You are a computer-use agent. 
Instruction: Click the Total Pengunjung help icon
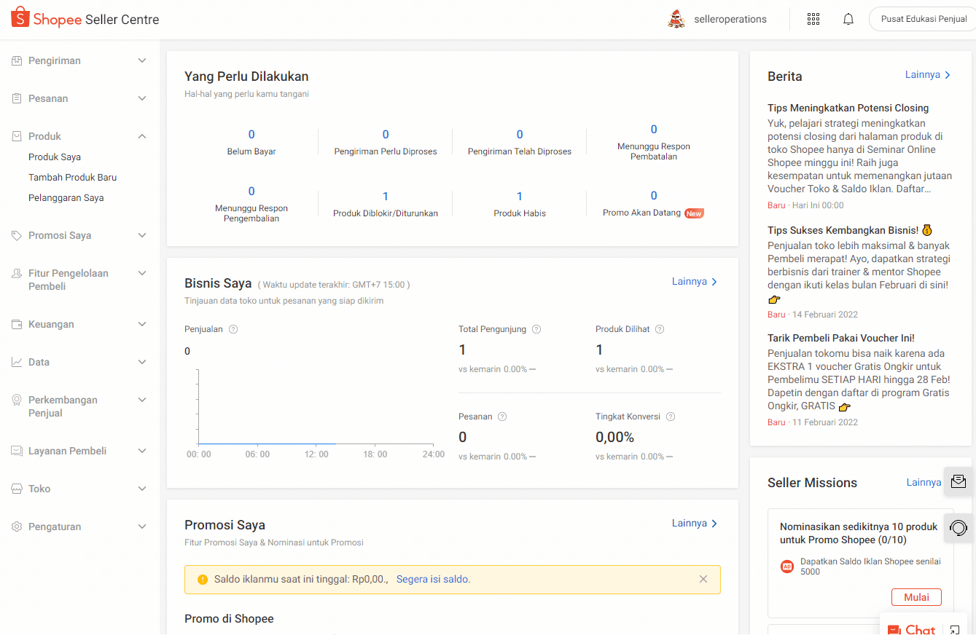536,329
